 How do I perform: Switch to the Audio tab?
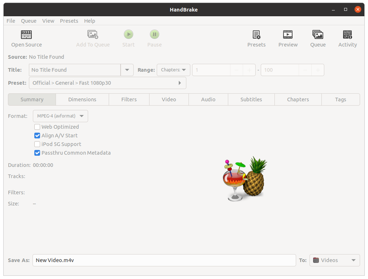click(208, 99)
